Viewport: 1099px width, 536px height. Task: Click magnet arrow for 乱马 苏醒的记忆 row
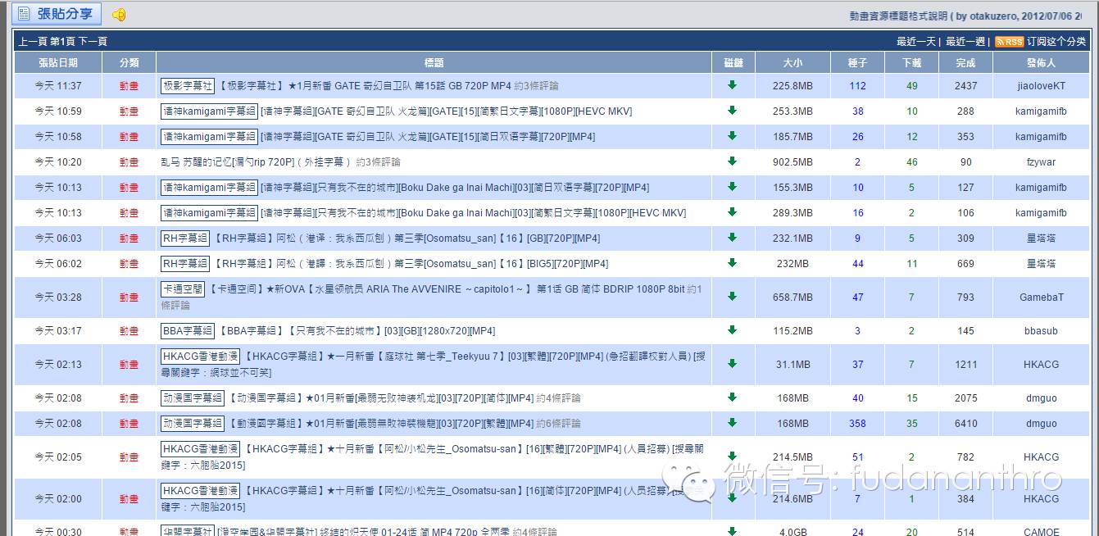[732, 161]
